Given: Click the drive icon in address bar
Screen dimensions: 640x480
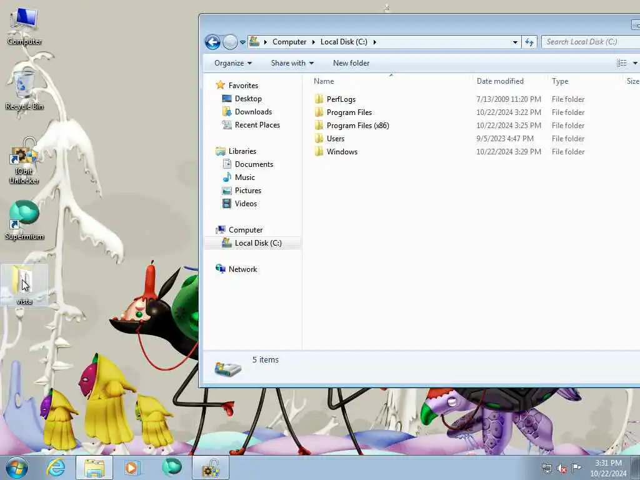Looking at the screenshot, I should [255, 42].
